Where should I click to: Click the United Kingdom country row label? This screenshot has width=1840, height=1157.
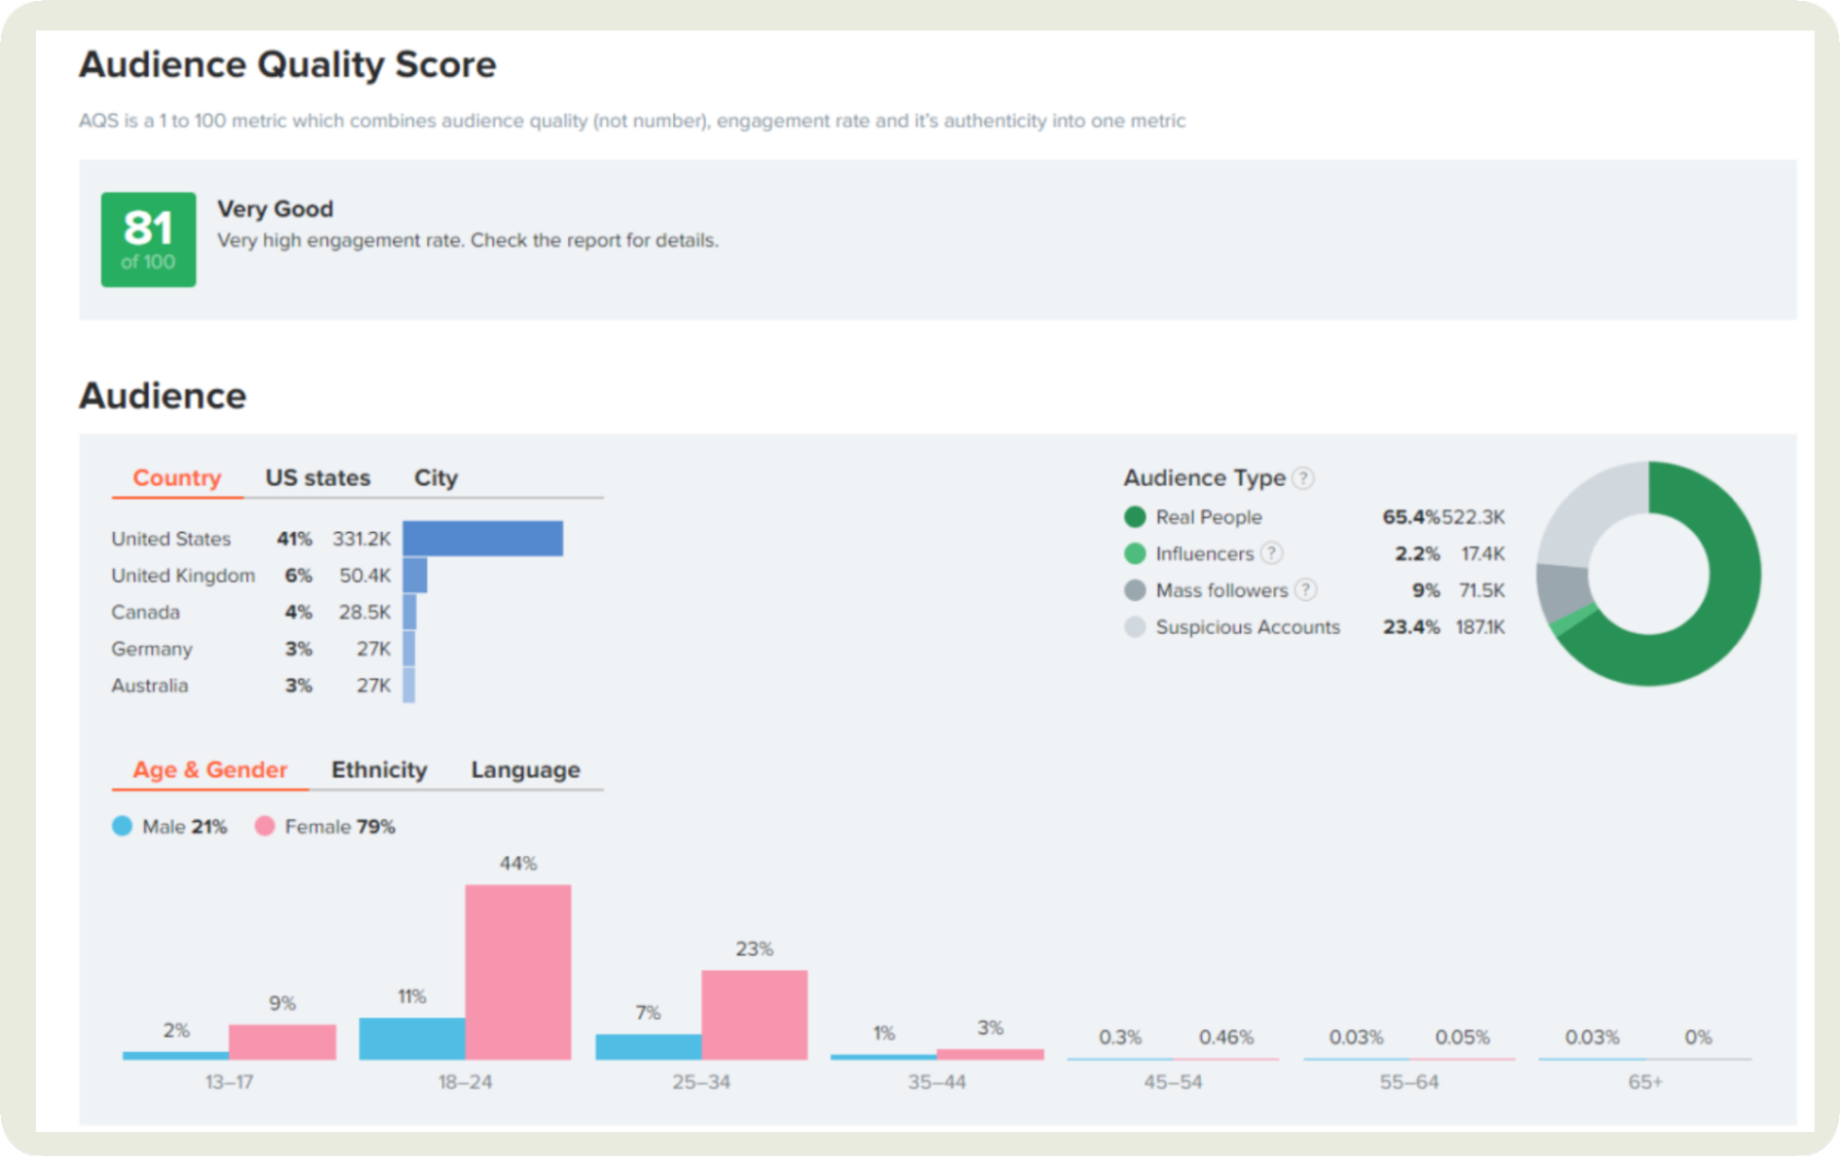183,575
